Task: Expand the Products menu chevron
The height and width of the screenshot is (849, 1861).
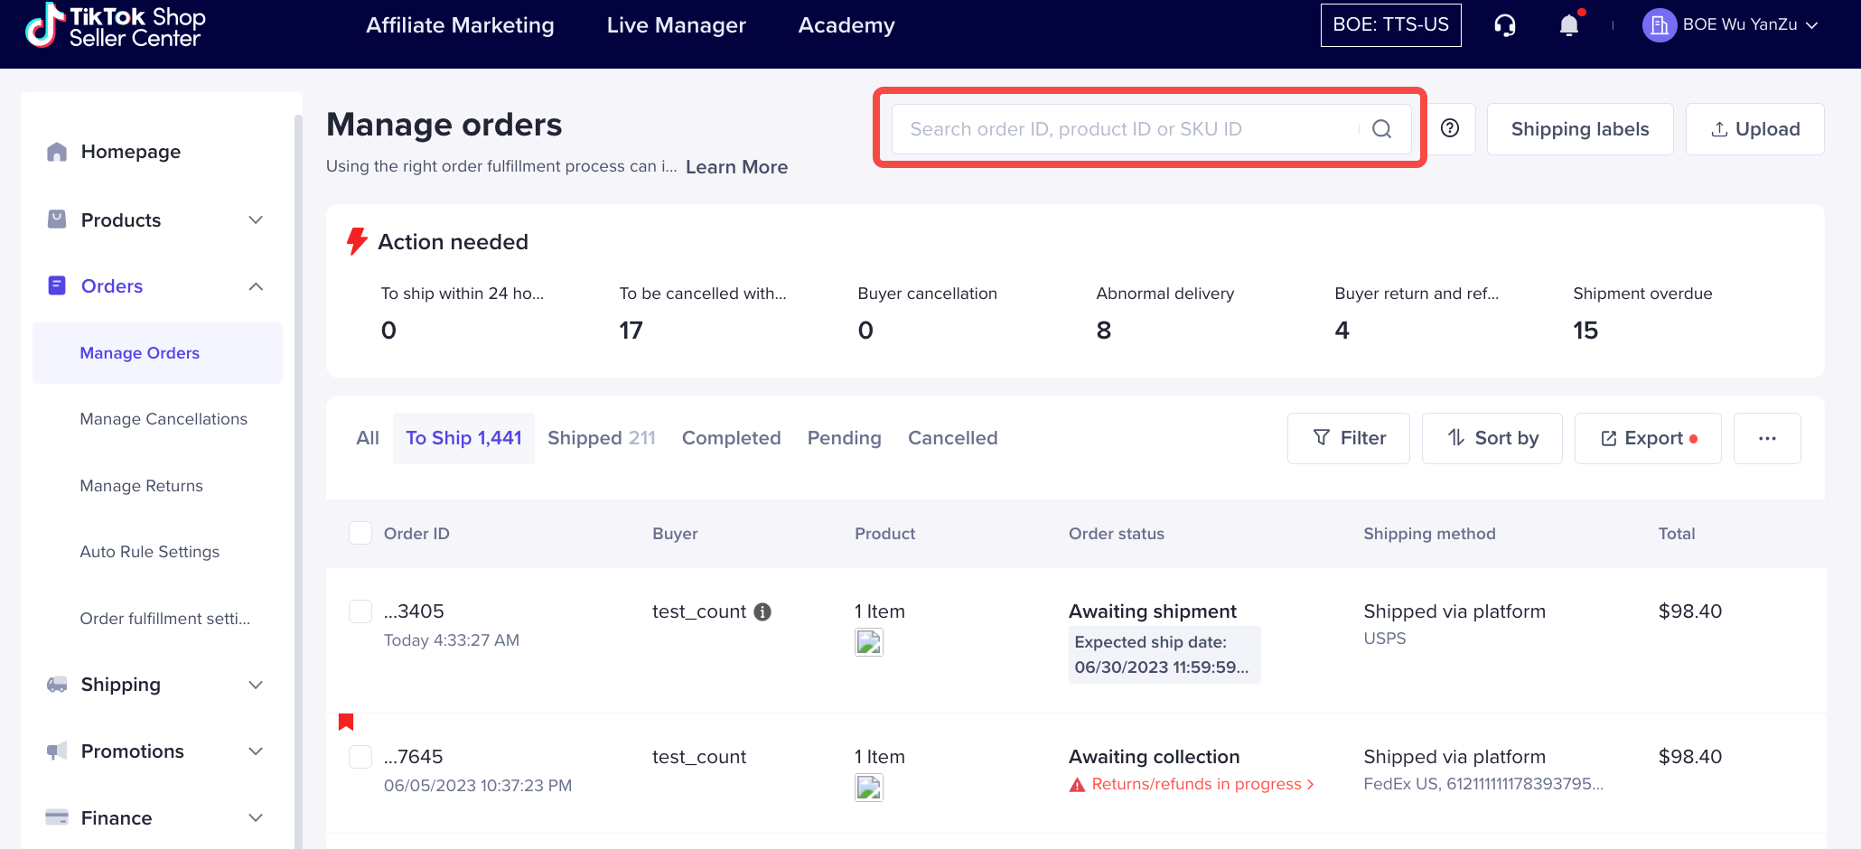Action: click(x=256, y=219)
